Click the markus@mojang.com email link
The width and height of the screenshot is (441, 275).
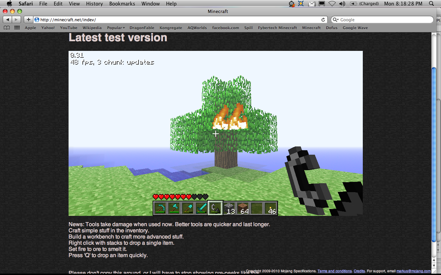click(x=413, y=271)
